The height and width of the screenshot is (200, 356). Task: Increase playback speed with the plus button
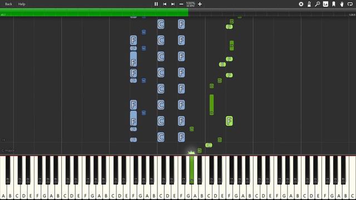tap(200, 4)
